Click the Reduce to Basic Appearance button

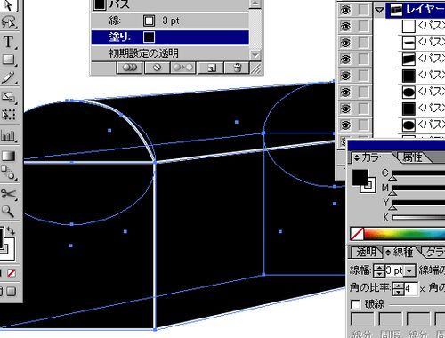pyautogui.click(x=183, y=68)
